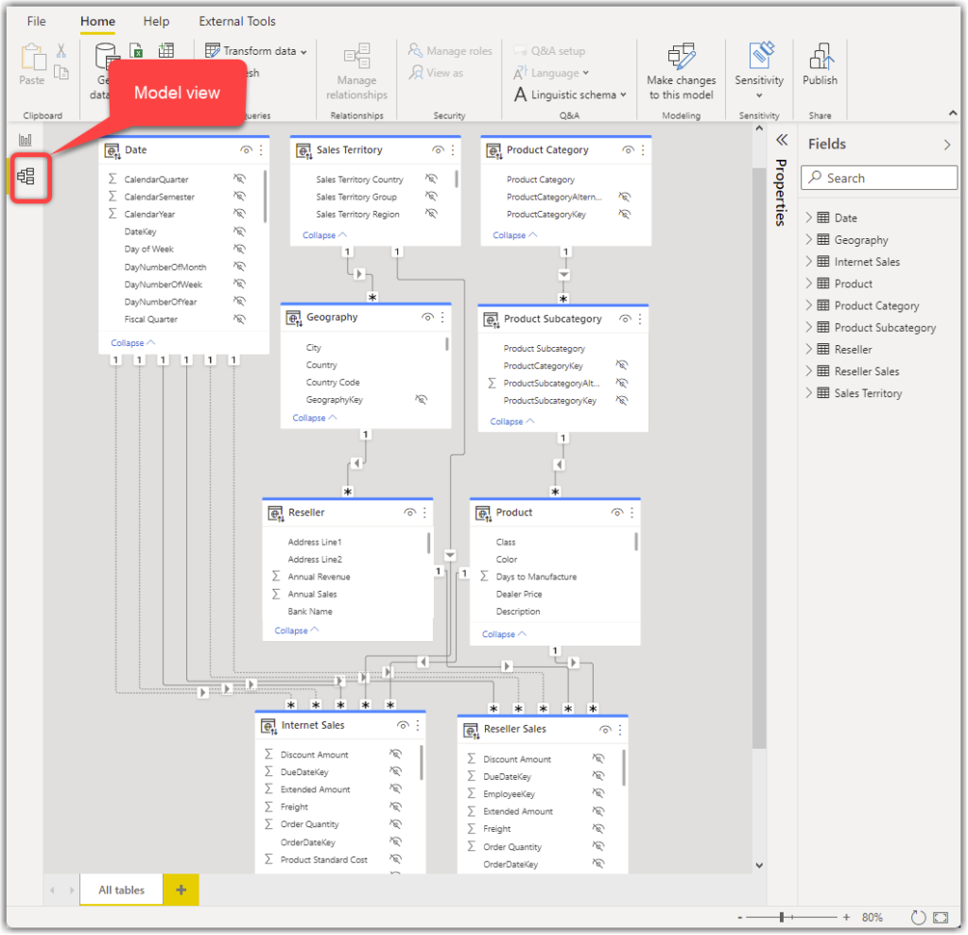Collapse the ribbon with the up caret
The image size is (968, 935).
tap(953, 113)
